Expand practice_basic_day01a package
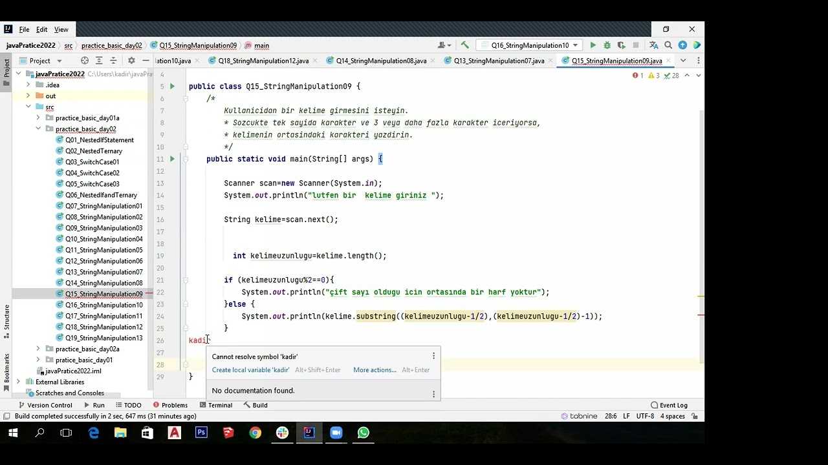This screenshot has height=465, width=828. click(38, 118)
